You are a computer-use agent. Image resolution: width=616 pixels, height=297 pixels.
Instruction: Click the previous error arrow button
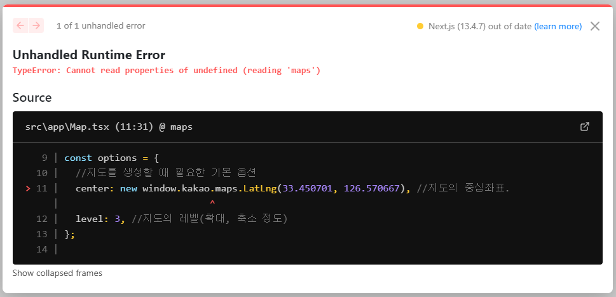pos(20,25)
